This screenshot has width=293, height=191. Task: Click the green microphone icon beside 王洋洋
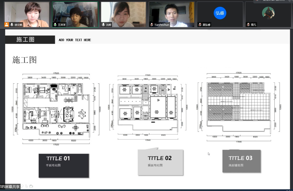[55, 25]
